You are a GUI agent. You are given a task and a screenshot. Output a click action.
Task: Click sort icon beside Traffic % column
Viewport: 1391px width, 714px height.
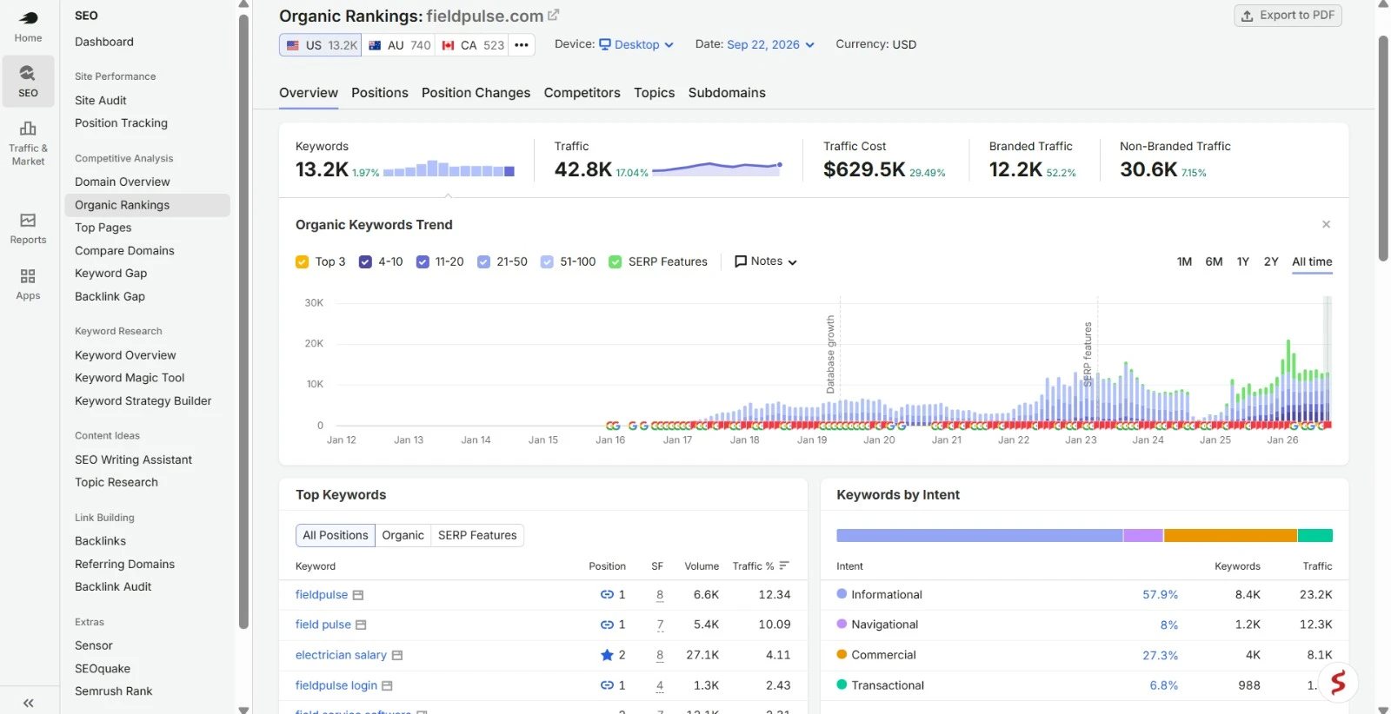784,565
